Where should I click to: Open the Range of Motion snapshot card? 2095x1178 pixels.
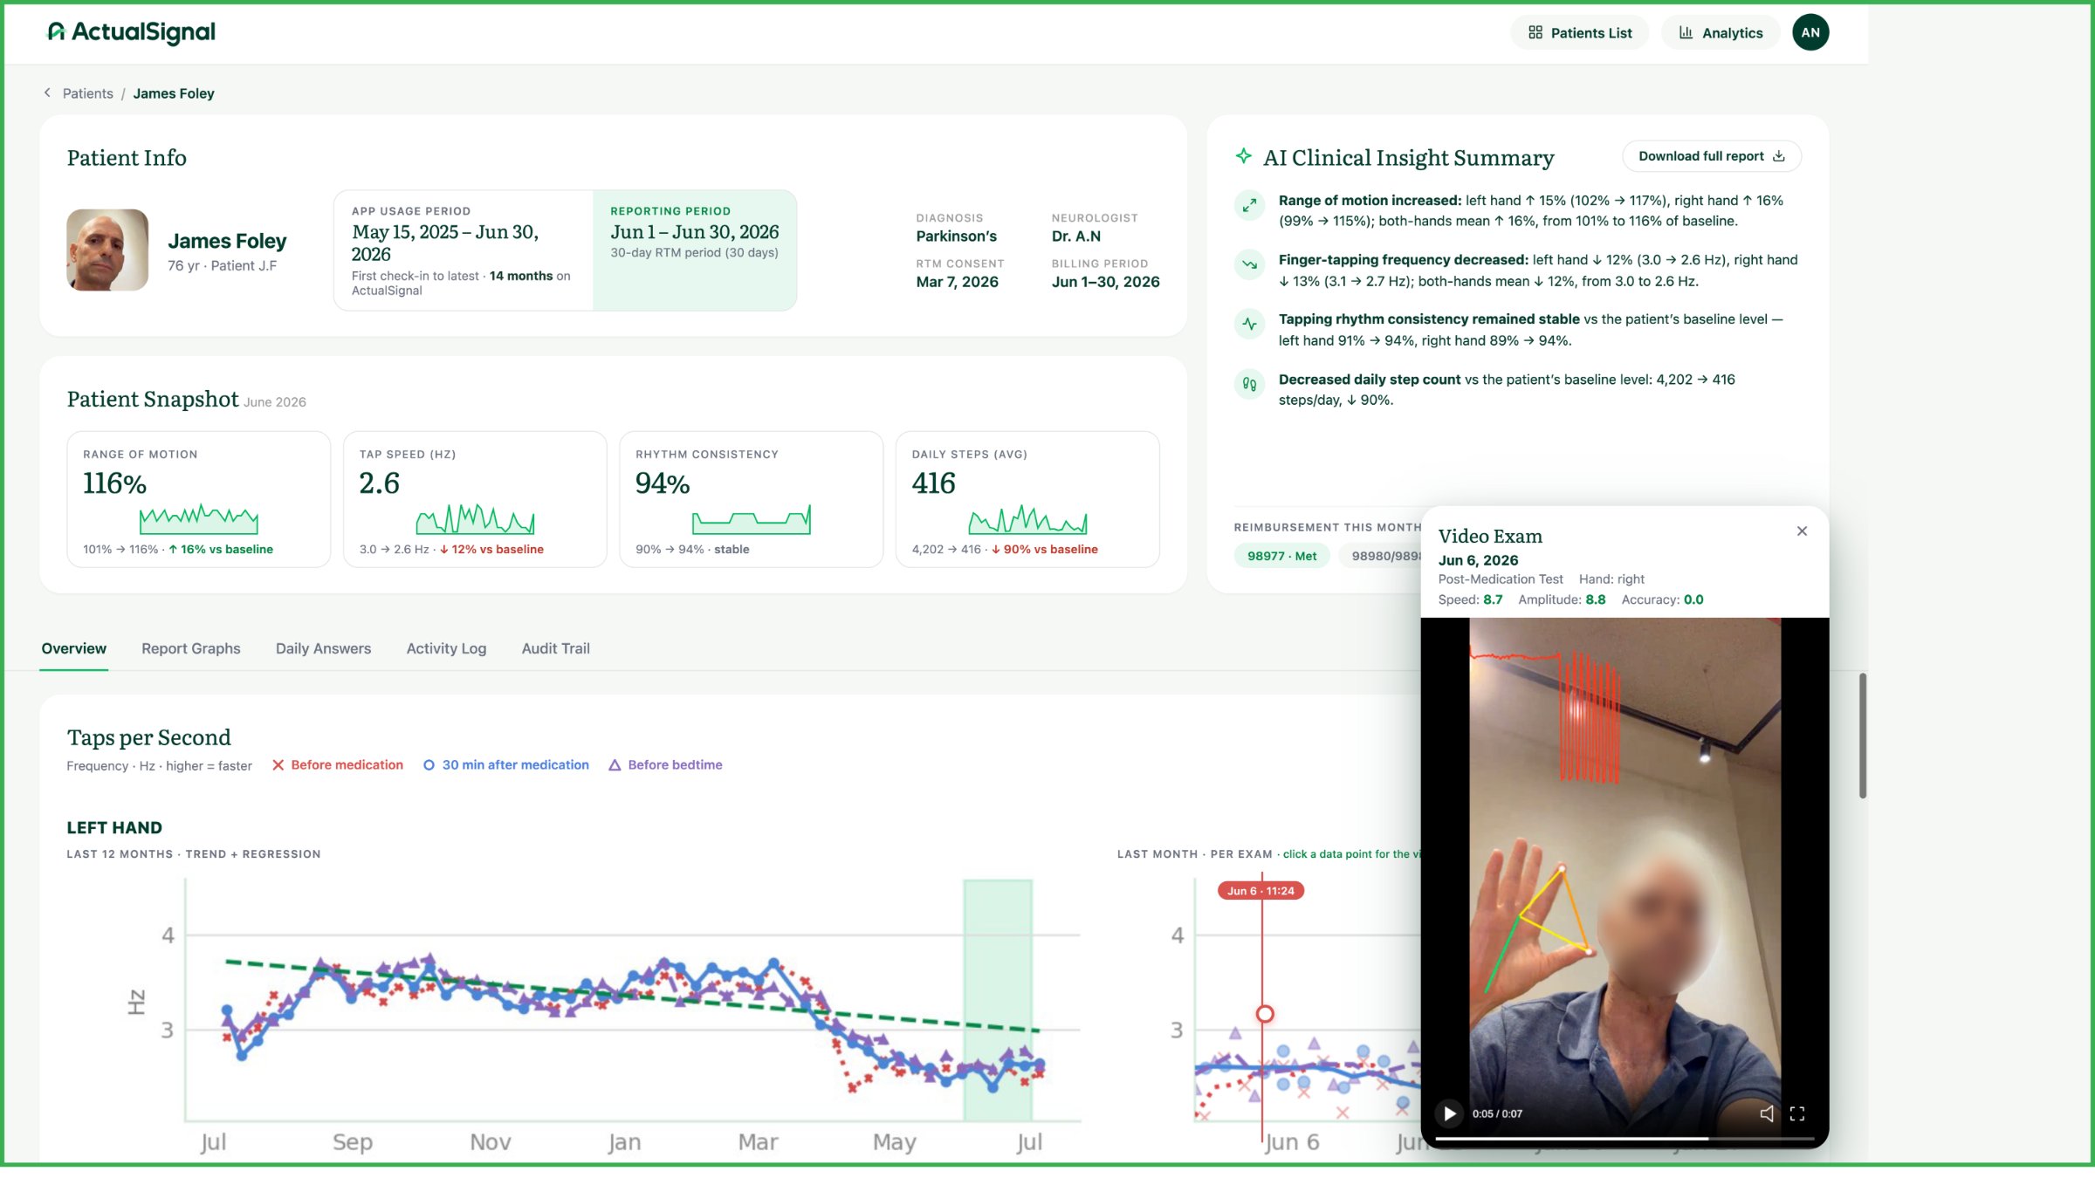point(199,499)
